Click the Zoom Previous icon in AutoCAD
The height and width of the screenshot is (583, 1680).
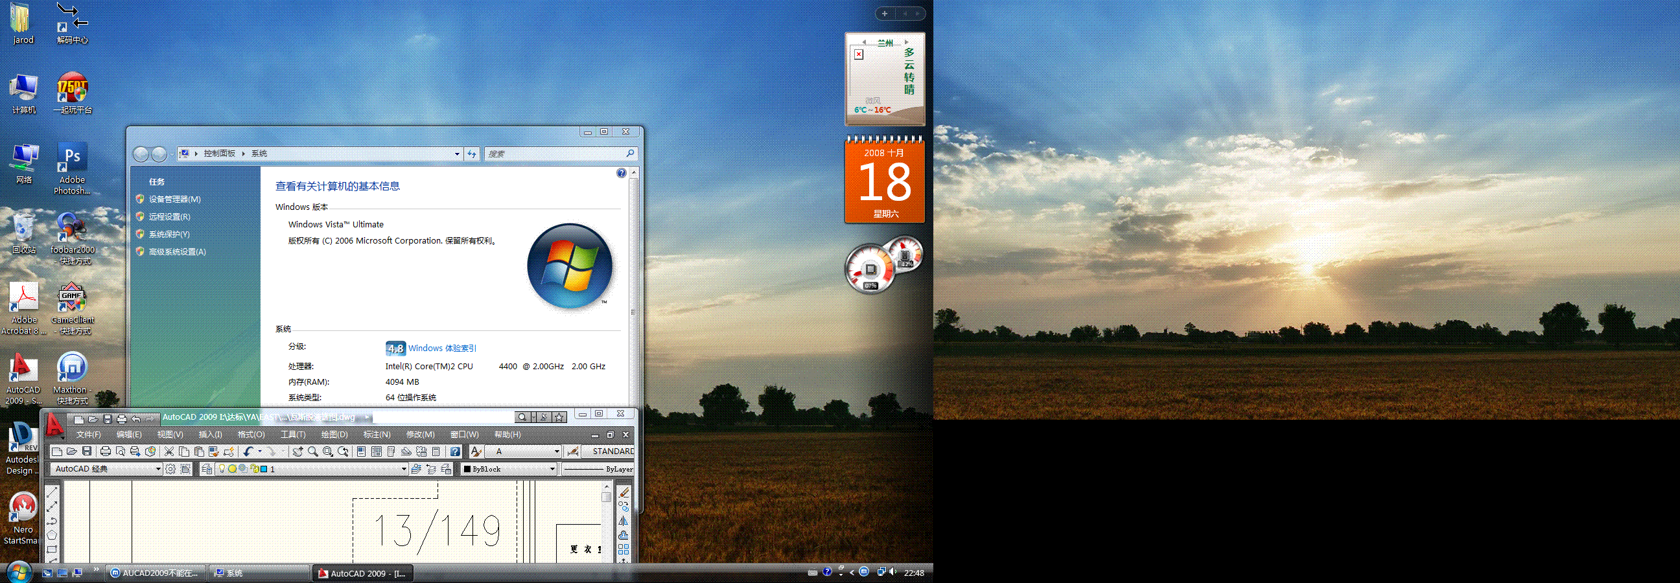pos(342,452)
